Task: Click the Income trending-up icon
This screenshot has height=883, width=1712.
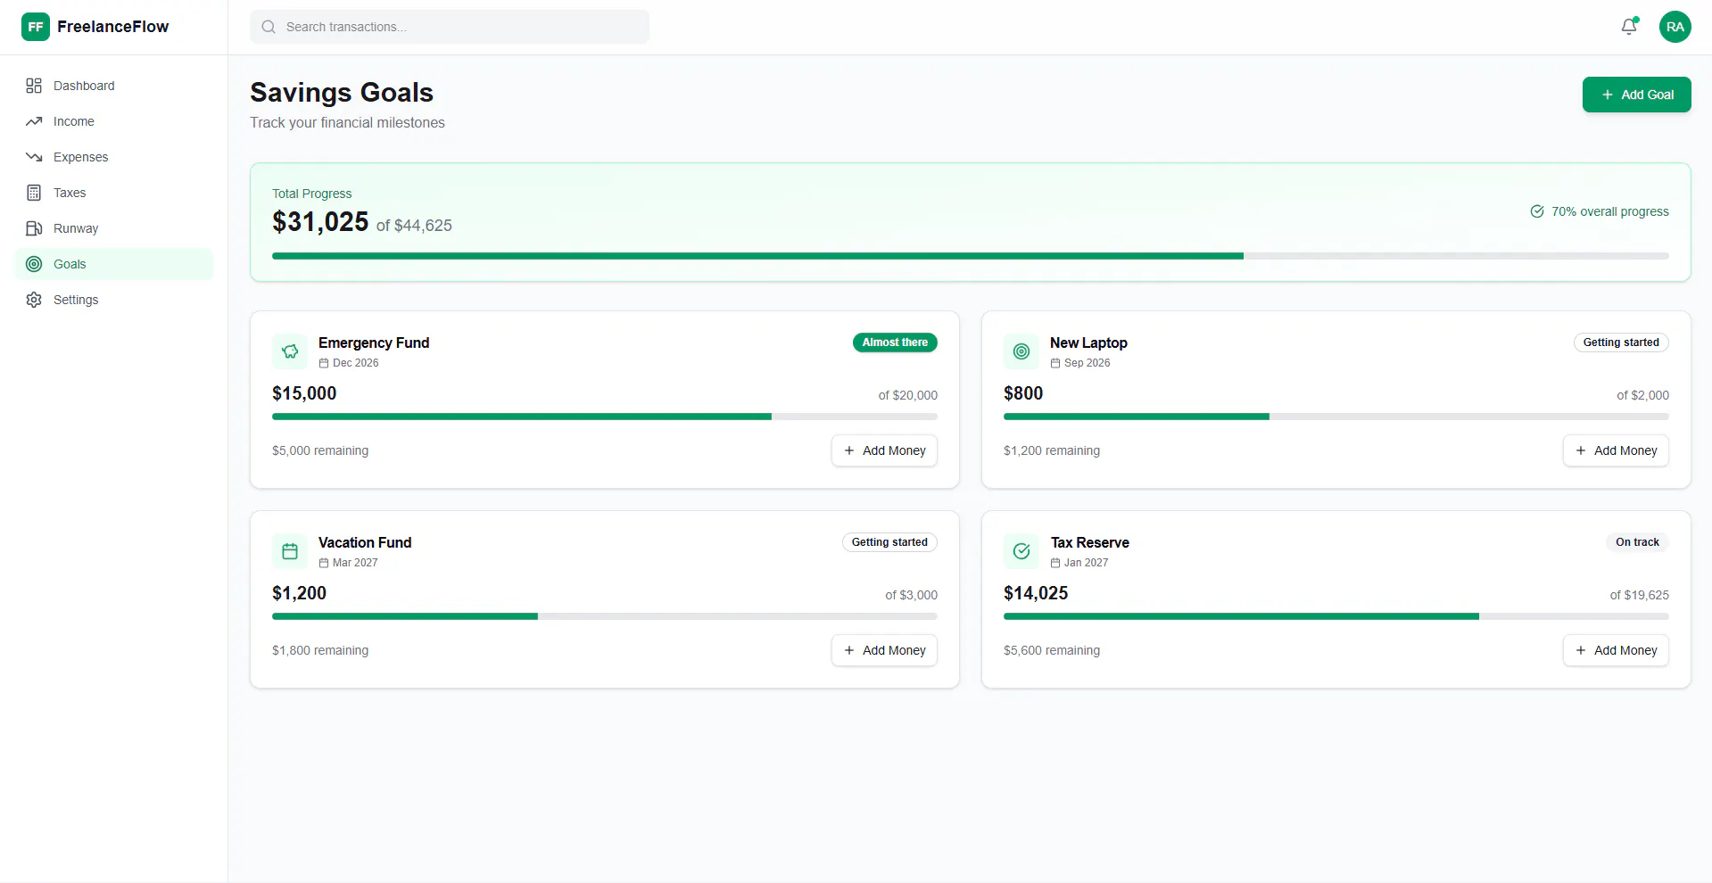Action: click(x=34, y=121)
